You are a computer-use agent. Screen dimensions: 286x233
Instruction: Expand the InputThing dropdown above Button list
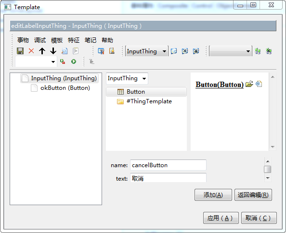pyautogui.click(x=127, y=78)
